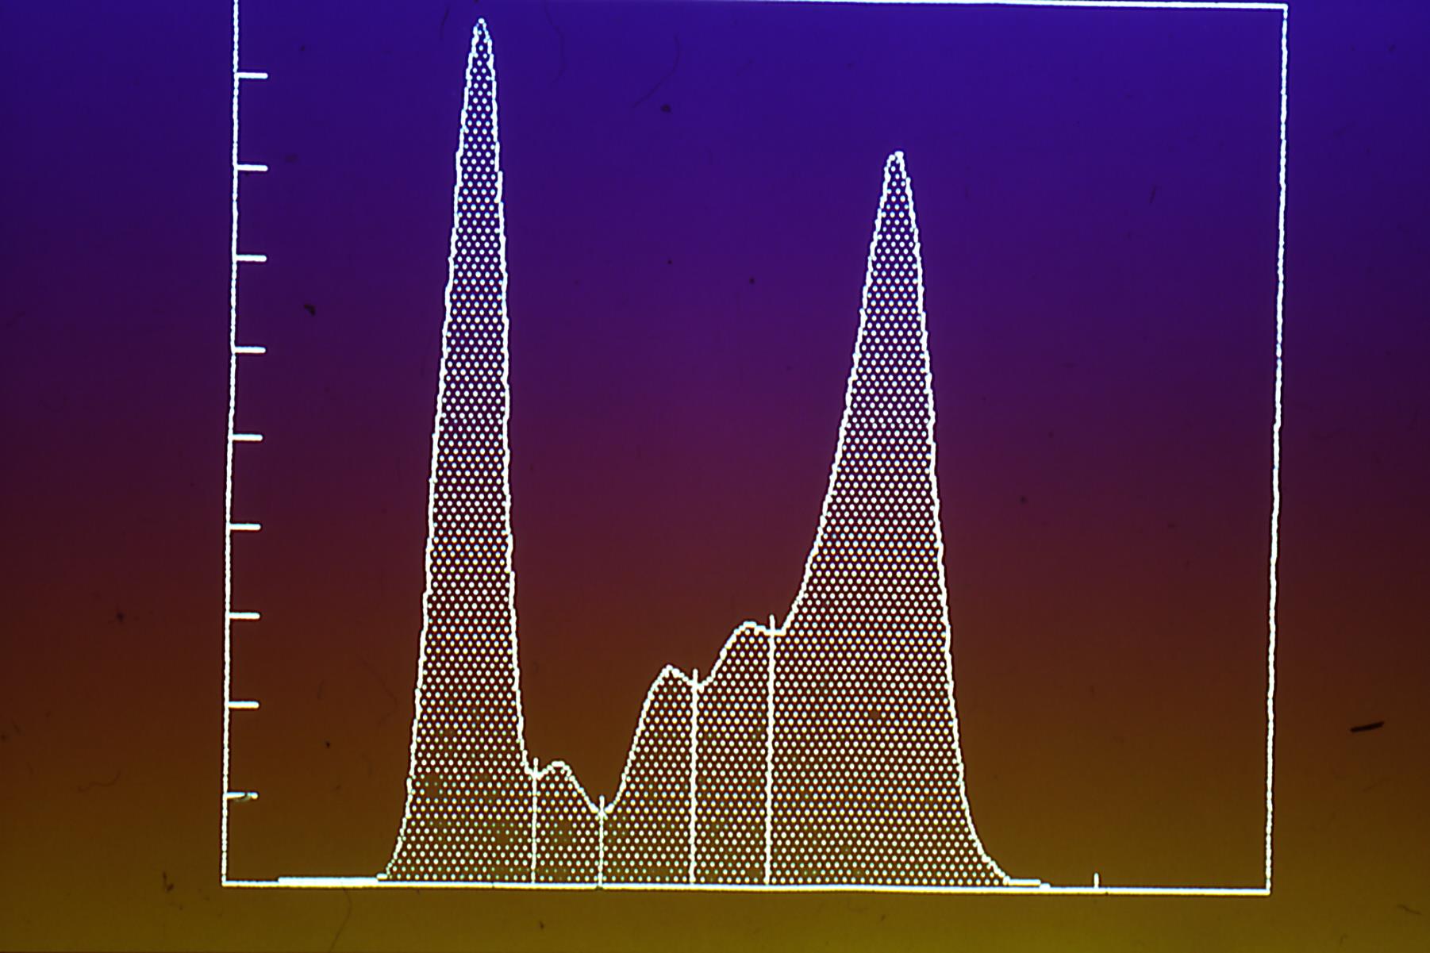Select the third vertical marker line from left
The image size is (1430, 953).
tap(694, 776)
